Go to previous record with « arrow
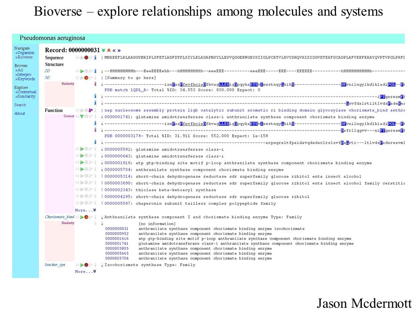The image size is (417, 313). (x=114, y=50)
